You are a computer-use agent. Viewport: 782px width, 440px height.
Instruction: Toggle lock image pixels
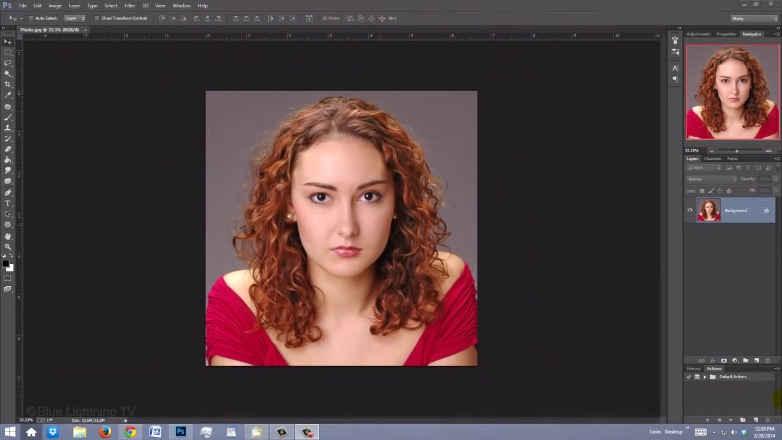tap(711, 191)
